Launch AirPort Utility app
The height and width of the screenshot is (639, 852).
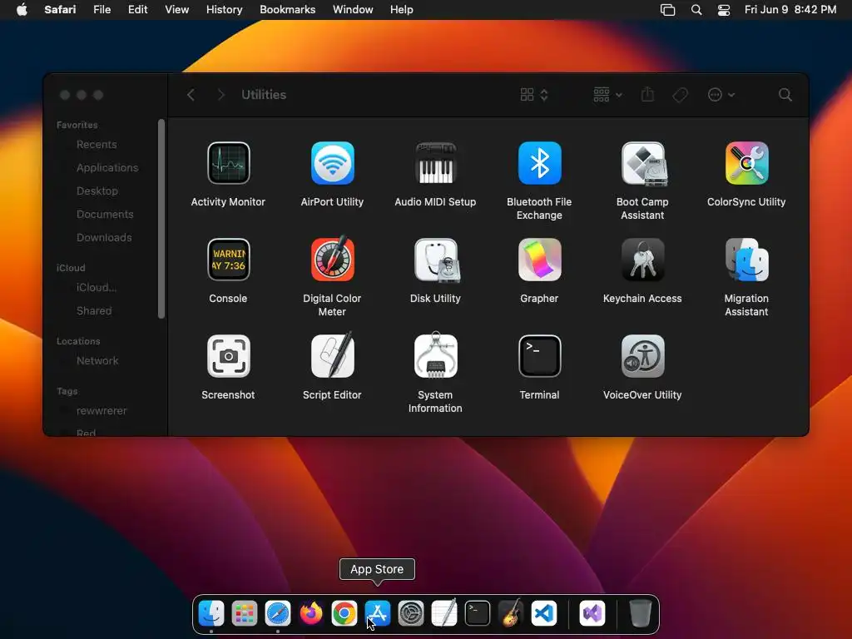[x=332, y=164]
